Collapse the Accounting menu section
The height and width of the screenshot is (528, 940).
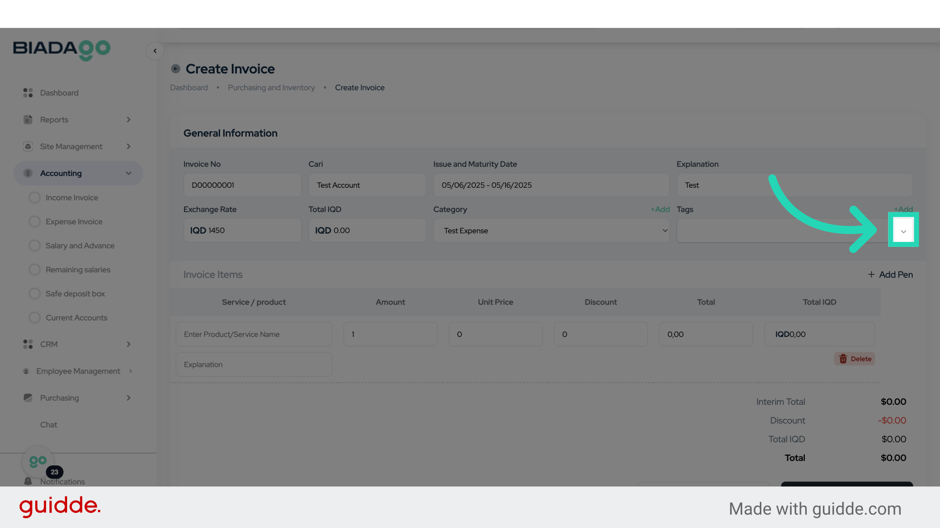128,173
